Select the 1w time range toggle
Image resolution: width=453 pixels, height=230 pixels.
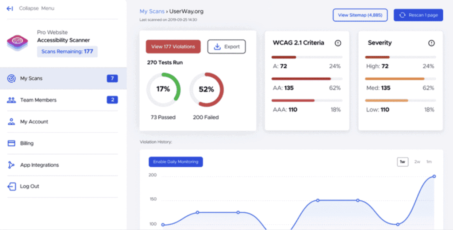(x=403, y=162)
